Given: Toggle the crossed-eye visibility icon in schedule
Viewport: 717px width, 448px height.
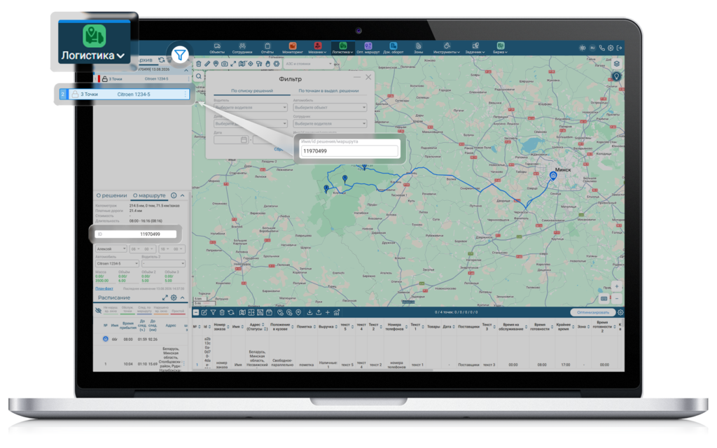Looking at the screenshot, I should coord(98,310).
